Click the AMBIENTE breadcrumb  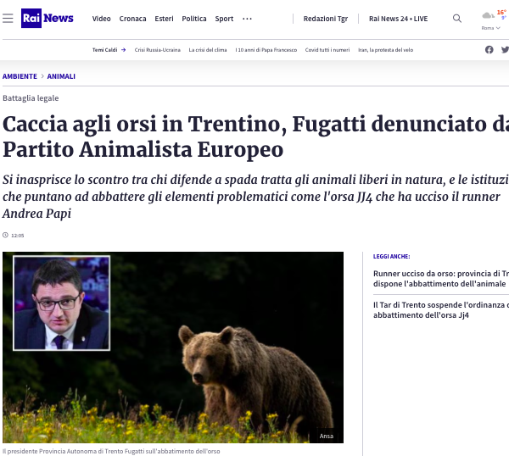[20, 76]
